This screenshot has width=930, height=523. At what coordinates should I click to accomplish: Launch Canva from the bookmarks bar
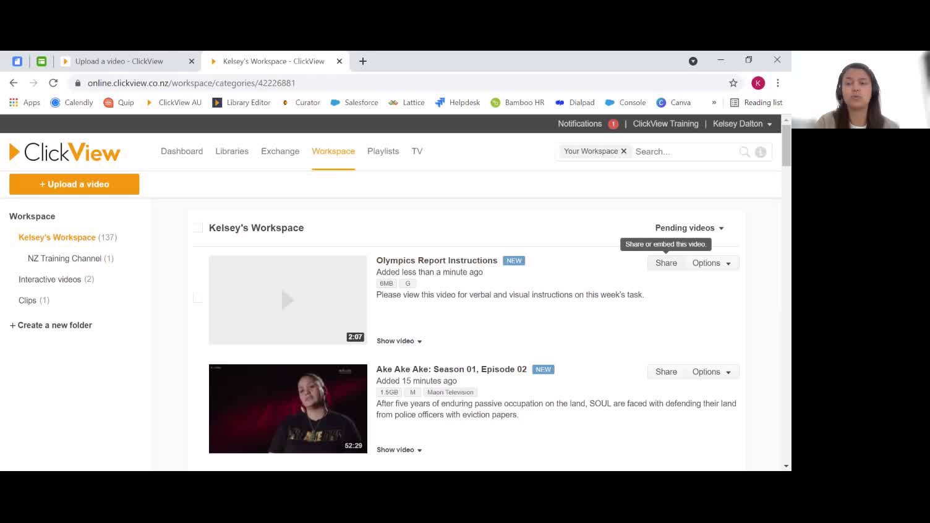click(673, 102)
